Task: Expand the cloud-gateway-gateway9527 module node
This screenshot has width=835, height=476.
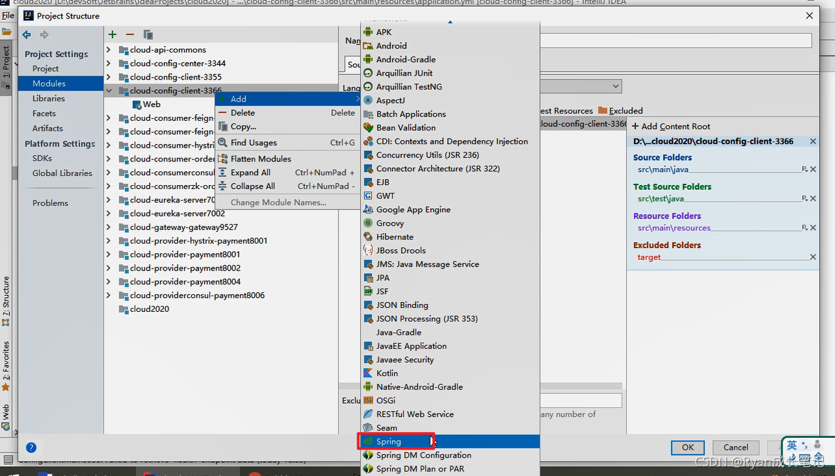Action: pos(109,227)
